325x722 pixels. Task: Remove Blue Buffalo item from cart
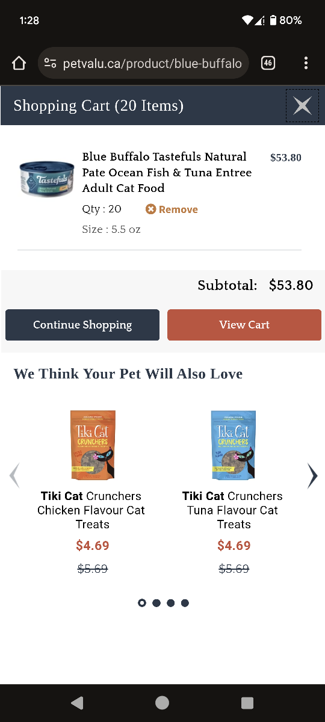pos(172,209)
